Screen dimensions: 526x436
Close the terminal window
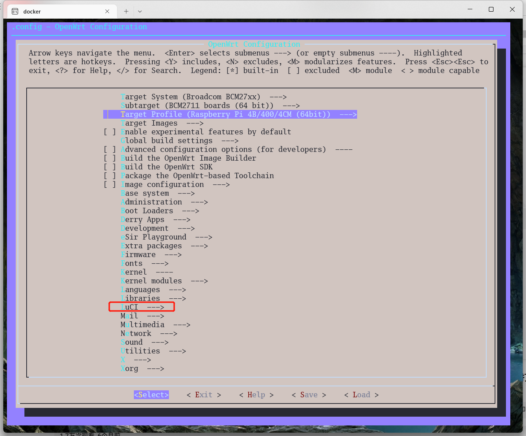512,9
